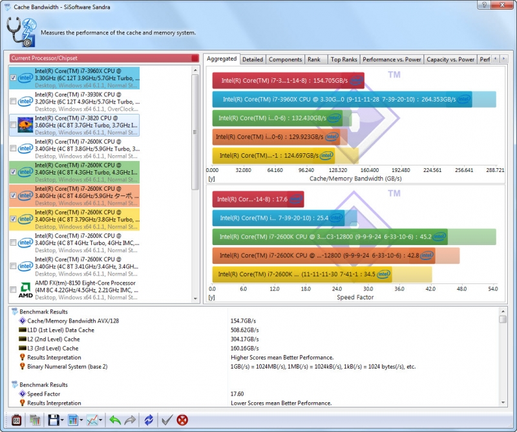This screenshot has width=517, height=432.
Task: Refresh results with the blue arrows icon
Action: click(149, 420)
